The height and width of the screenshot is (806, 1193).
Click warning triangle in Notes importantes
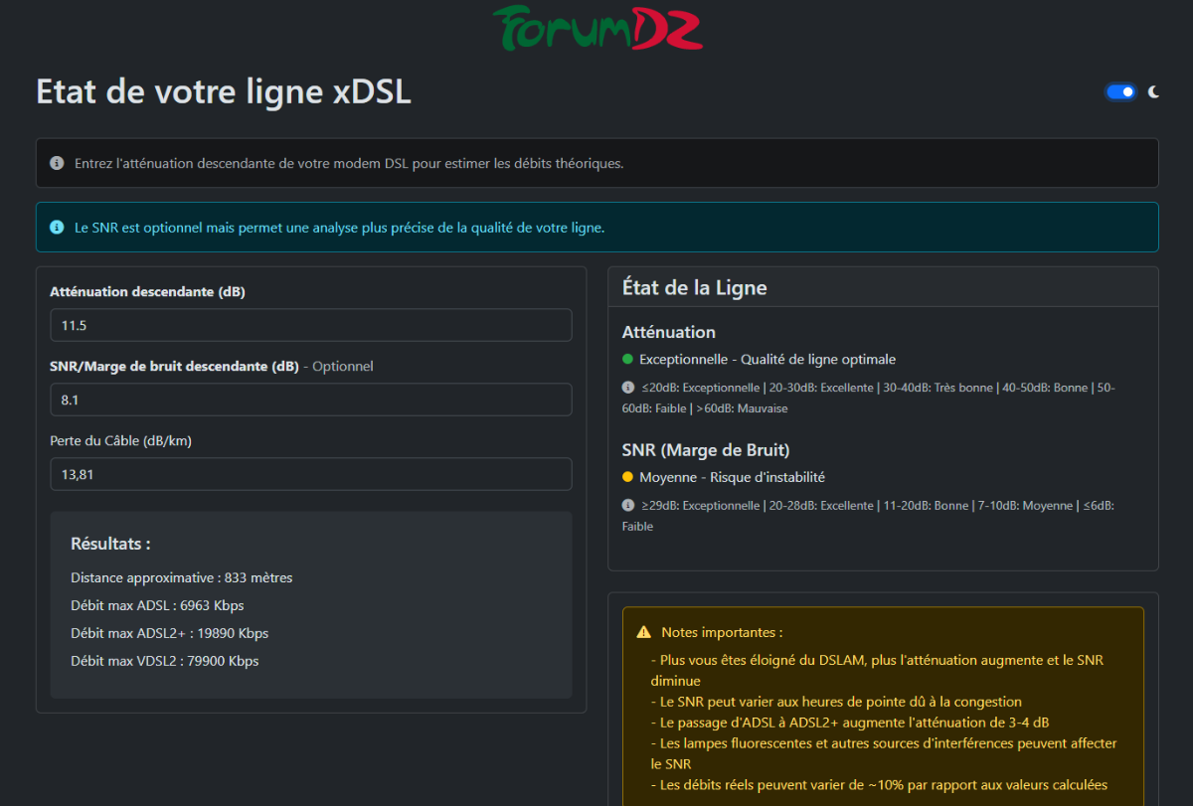[x=644, y=632]
